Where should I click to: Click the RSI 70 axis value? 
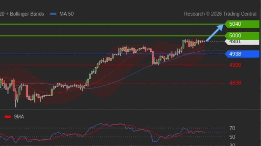point(232,128)
